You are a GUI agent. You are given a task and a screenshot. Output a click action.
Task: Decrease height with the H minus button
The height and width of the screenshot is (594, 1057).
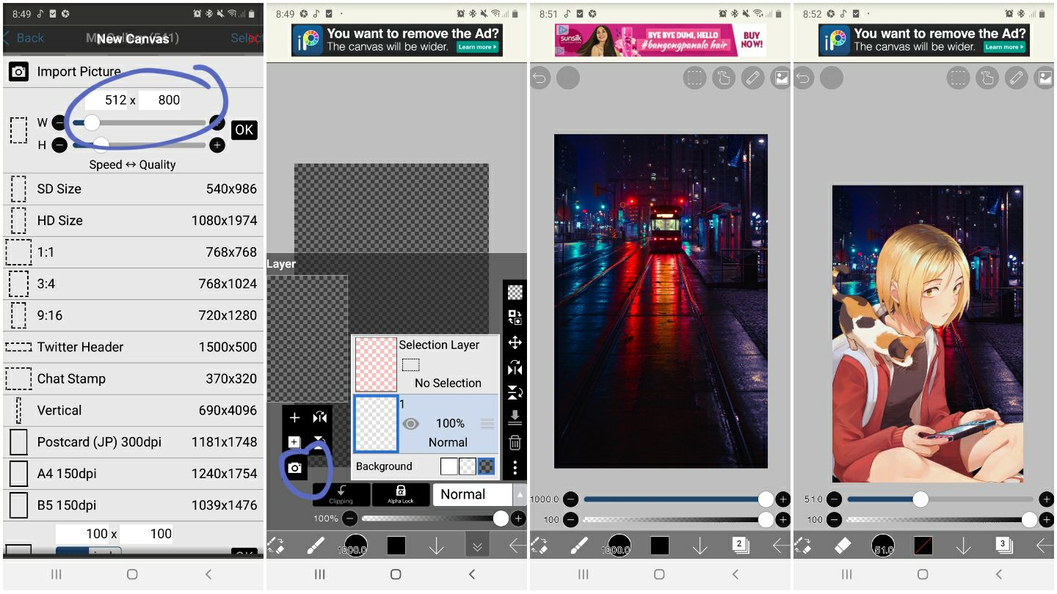(x=59, y=145)
